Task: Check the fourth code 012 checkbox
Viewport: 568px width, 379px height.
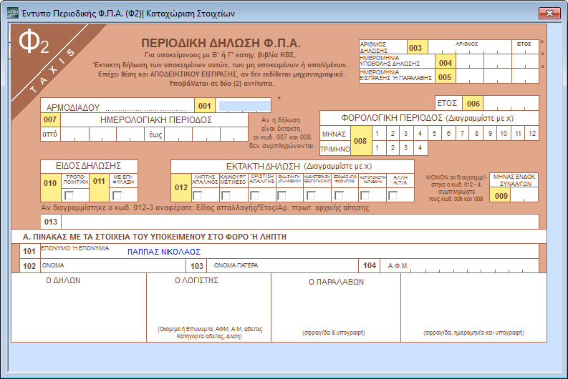Action: tap(281, 196)
